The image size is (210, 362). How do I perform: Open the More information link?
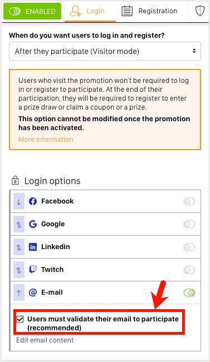pyautogui.click(x=46, y=140)
